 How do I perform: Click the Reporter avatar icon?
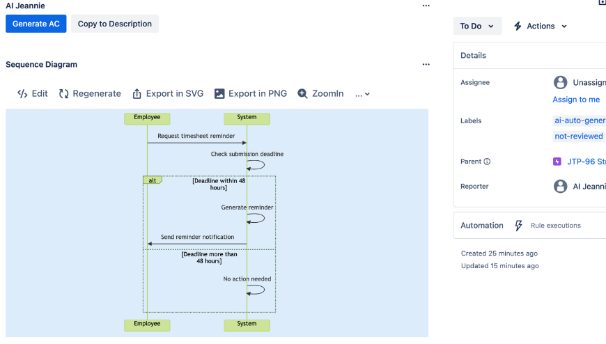click(560, 186)
